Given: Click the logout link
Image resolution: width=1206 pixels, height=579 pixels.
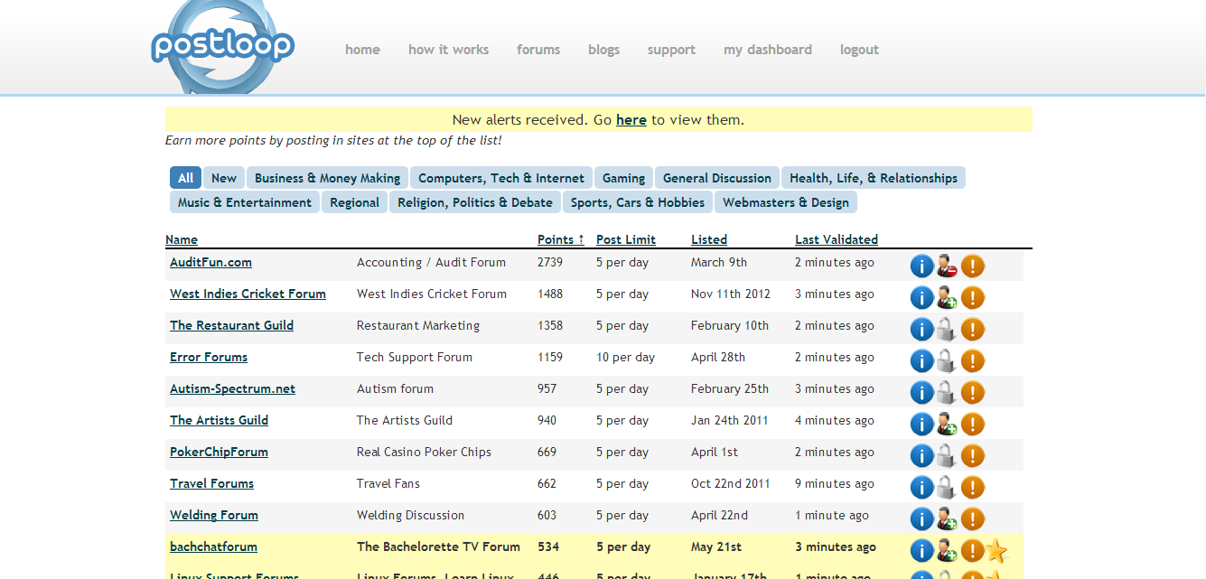Looking at the screenshot, I should tap(859, 50).
